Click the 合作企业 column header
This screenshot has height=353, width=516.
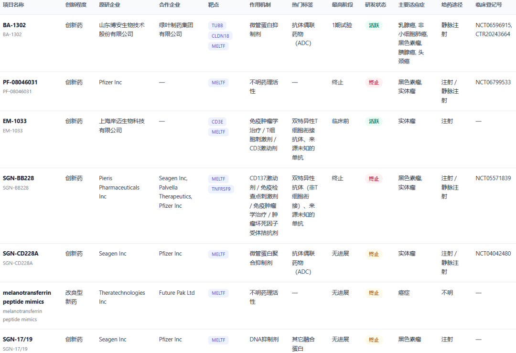coord(170,5)
